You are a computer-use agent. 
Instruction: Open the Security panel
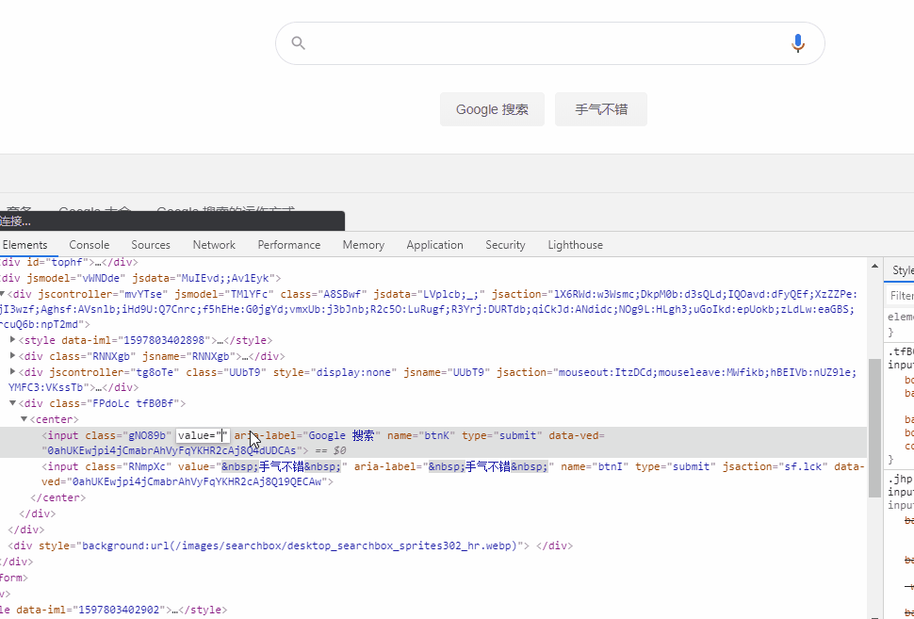coord(505,245)
